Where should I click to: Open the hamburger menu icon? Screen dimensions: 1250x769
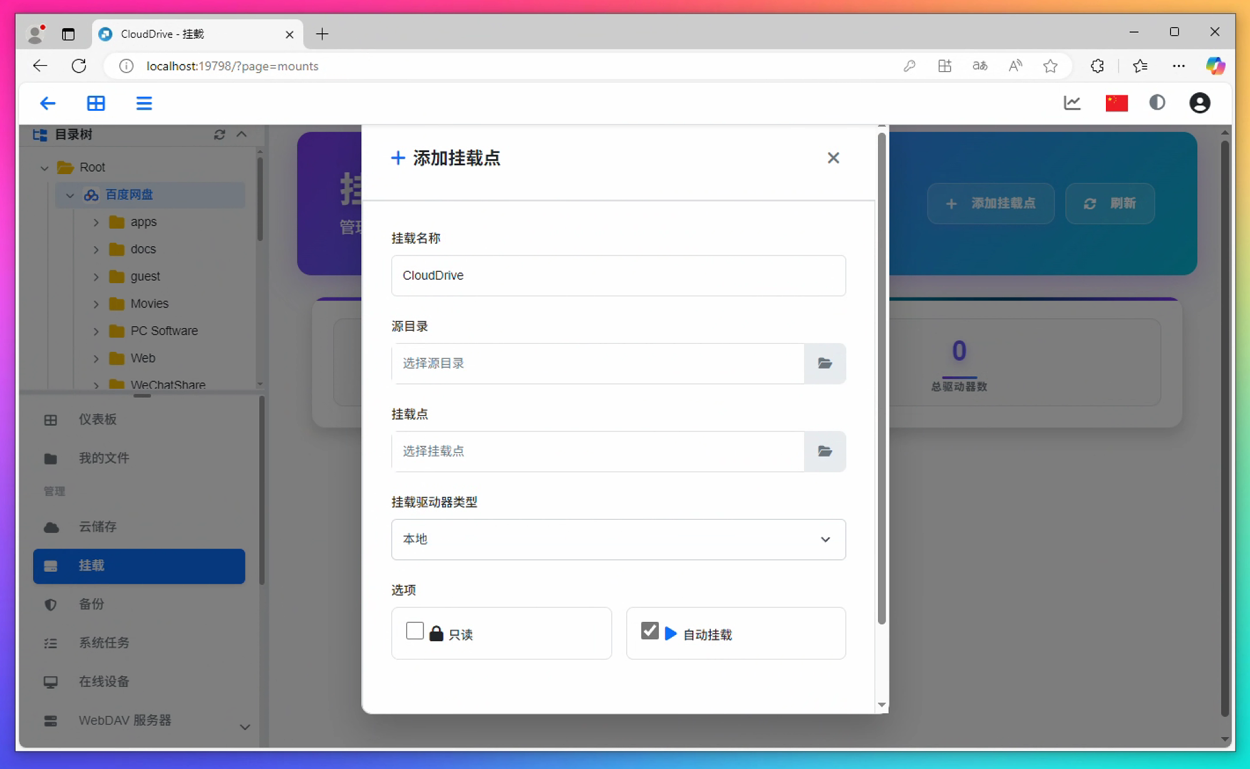coord(144,103)
